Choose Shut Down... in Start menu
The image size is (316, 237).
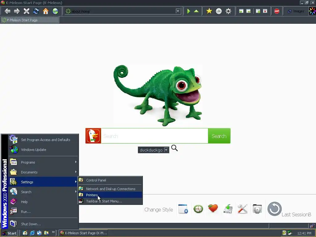tap(43, 224)
